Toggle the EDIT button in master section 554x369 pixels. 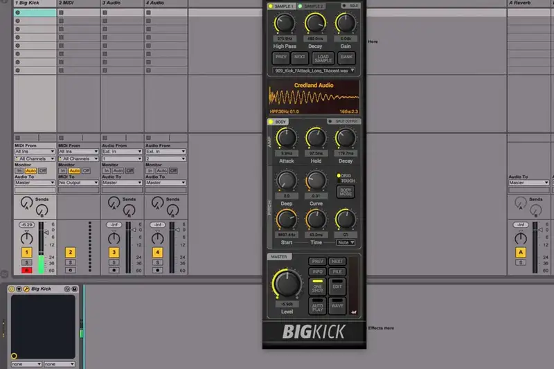click(x=337, y=287)
